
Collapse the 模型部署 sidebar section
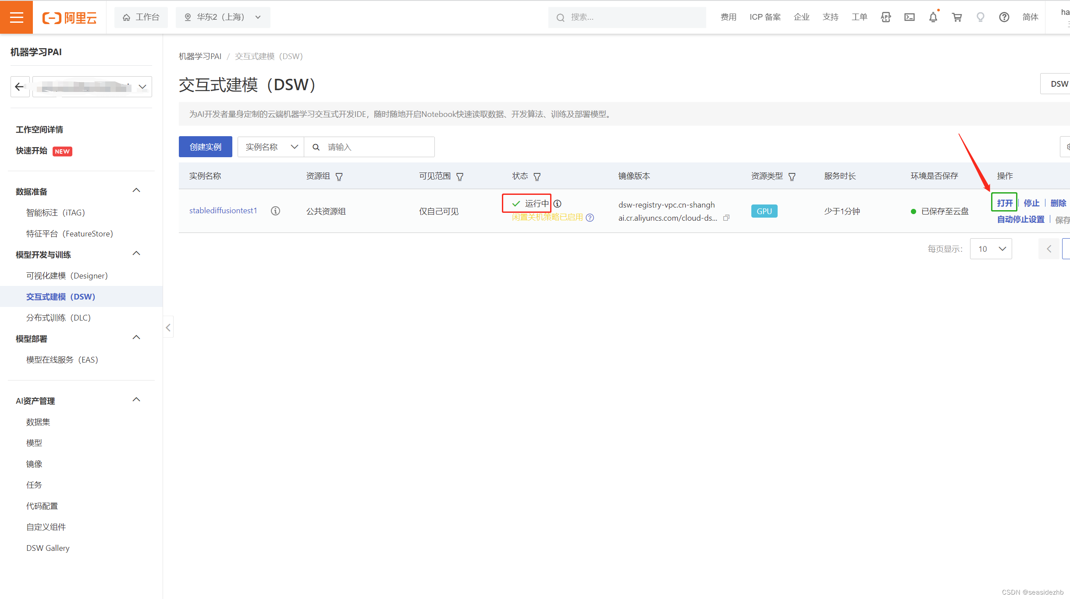(136, 338)
